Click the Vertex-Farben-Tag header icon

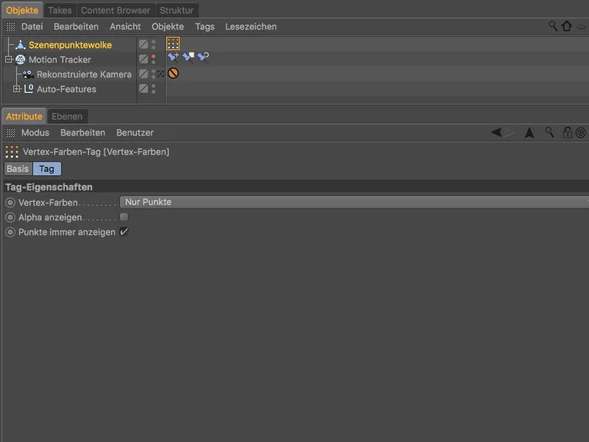[12, 152]
